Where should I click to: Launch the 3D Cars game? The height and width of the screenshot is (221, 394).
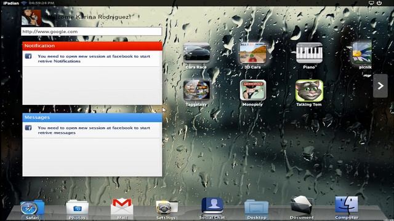(x=253, y=53)
